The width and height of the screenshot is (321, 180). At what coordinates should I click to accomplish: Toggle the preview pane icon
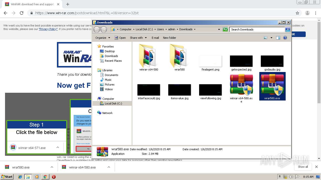pyautogui.click(x=278, y=38)
